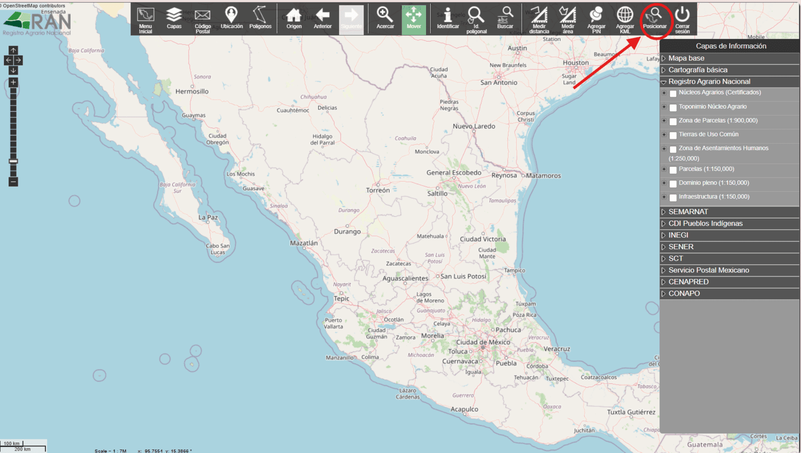Select the Medir área tool
Image resolution: width=801 pixels, height=453 pixels.
[568, 20]
